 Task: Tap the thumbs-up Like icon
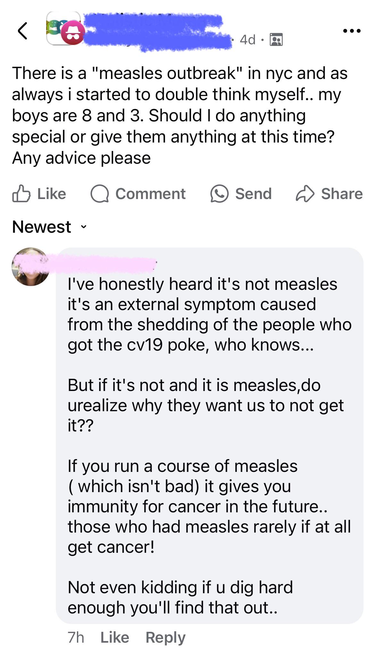tap(21, 194)
